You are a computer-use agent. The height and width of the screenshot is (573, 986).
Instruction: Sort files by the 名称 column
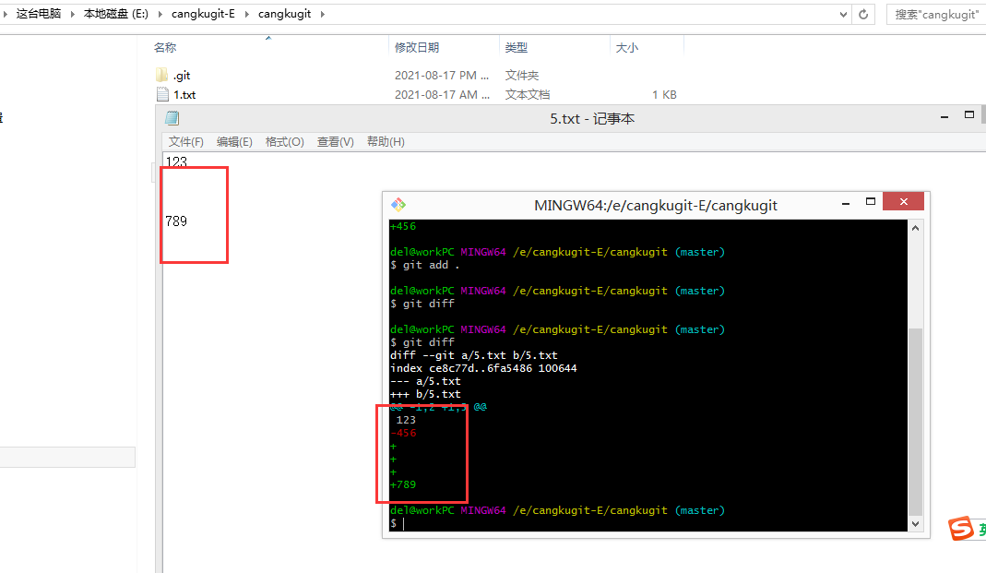(165, 47)
